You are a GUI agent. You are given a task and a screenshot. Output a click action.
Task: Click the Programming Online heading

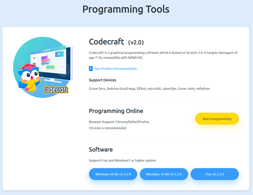[116, 111]
